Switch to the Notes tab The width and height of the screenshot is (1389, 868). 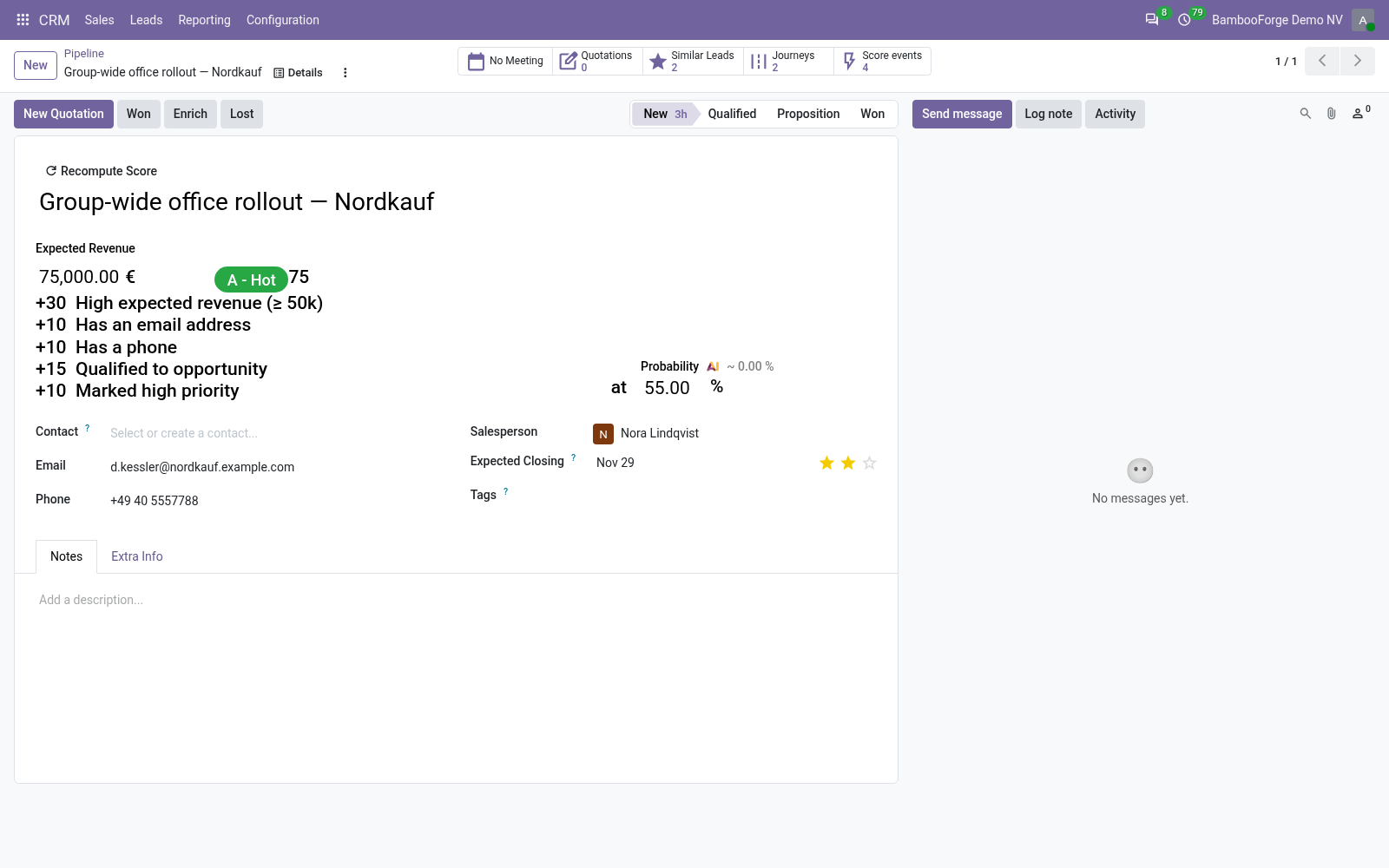[x=66, y=556]
